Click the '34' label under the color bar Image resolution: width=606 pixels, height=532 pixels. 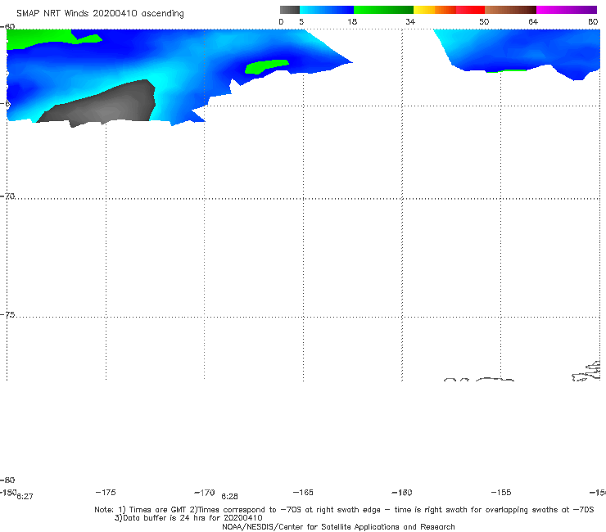410,21
